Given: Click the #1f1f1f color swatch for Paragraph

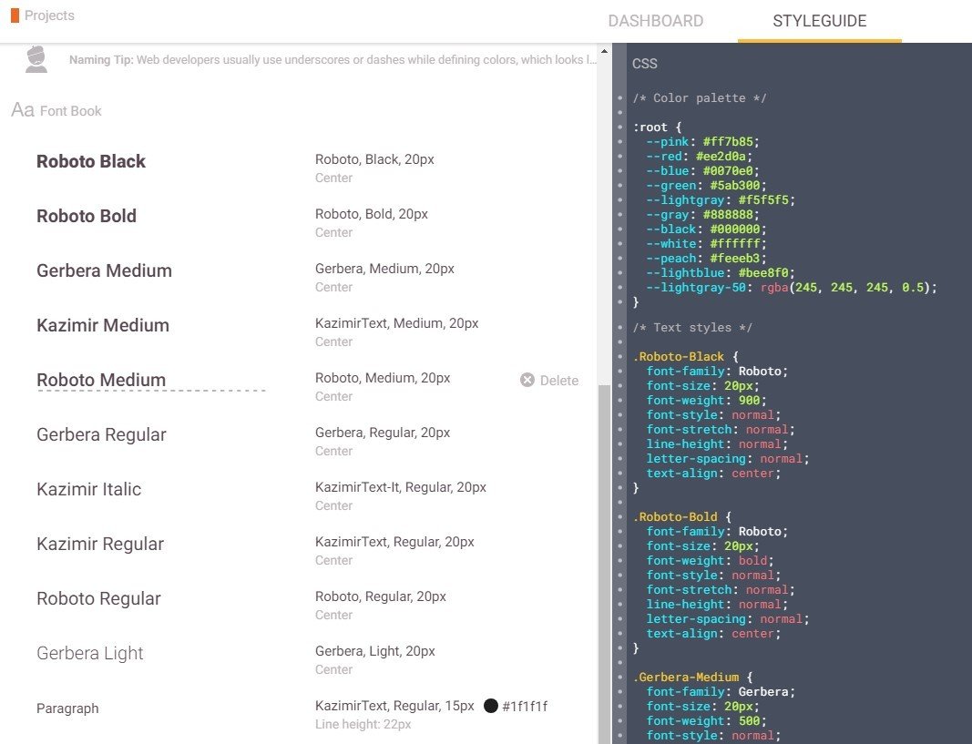Looking at the screenshot, I should pyautogui.click(x=490, y=706).
